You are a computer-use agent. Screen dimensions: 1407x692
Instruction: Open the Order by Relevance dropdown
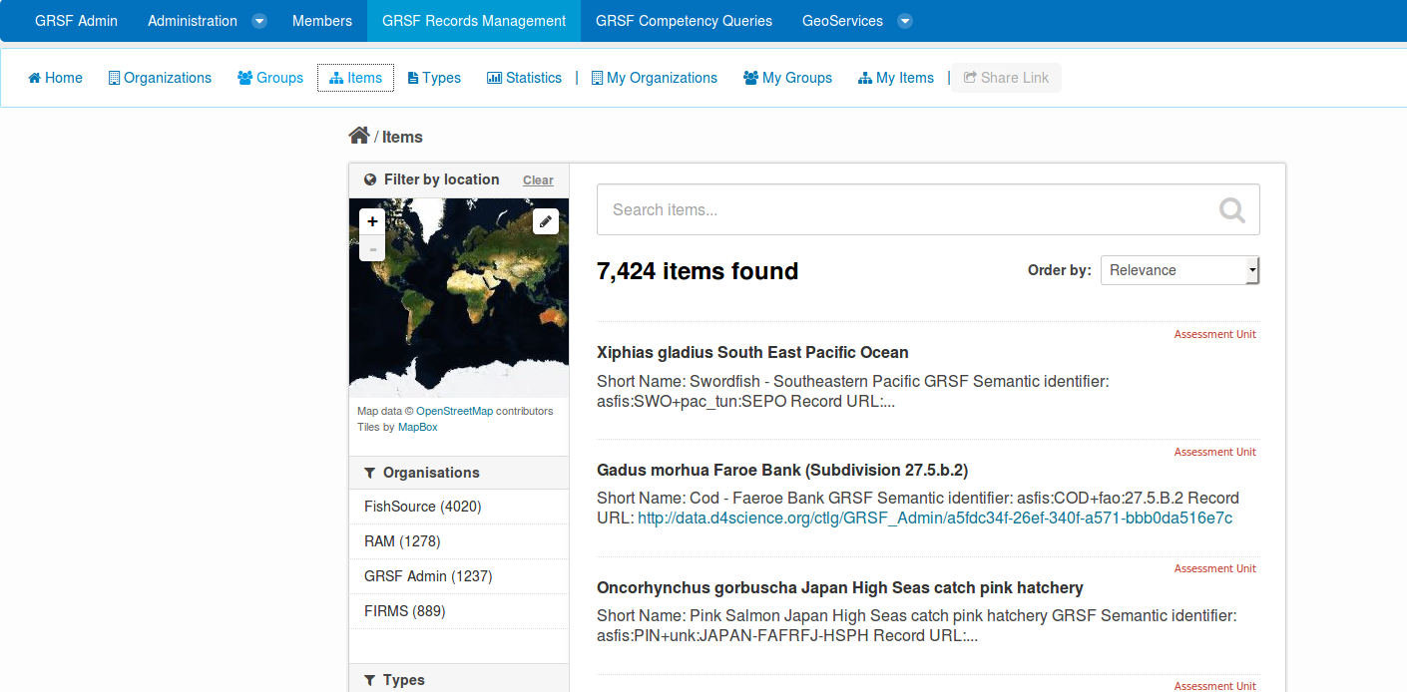pyautogui.click(x=1179, y=270)
